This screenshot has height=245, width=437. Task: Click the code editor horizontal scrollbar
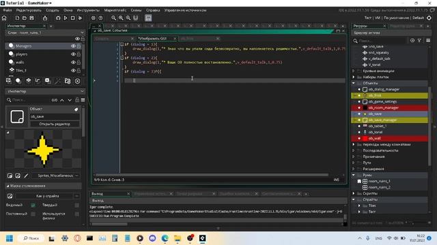point(212,175)
